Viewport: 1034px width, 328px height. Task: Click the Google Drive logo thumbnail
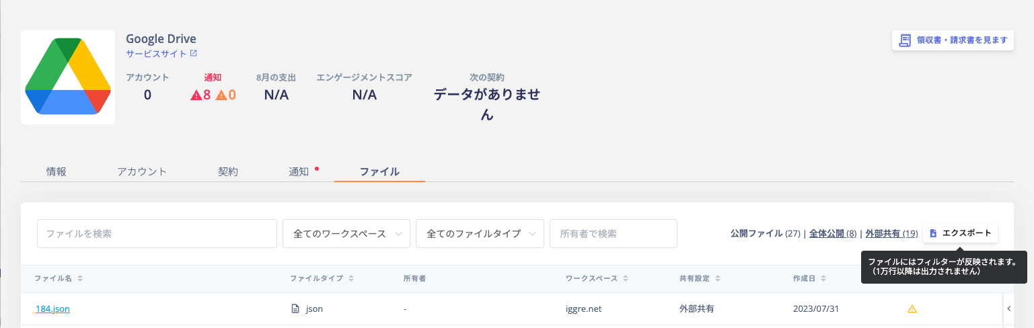click(68, 77)
